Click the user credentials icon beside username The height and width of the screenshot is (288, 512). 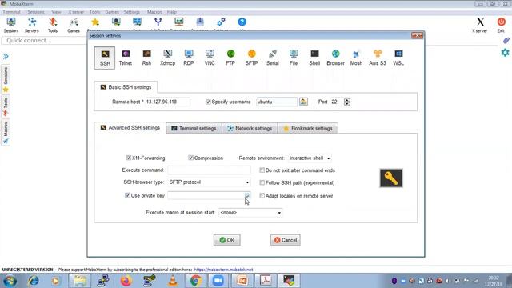point(303,102)
